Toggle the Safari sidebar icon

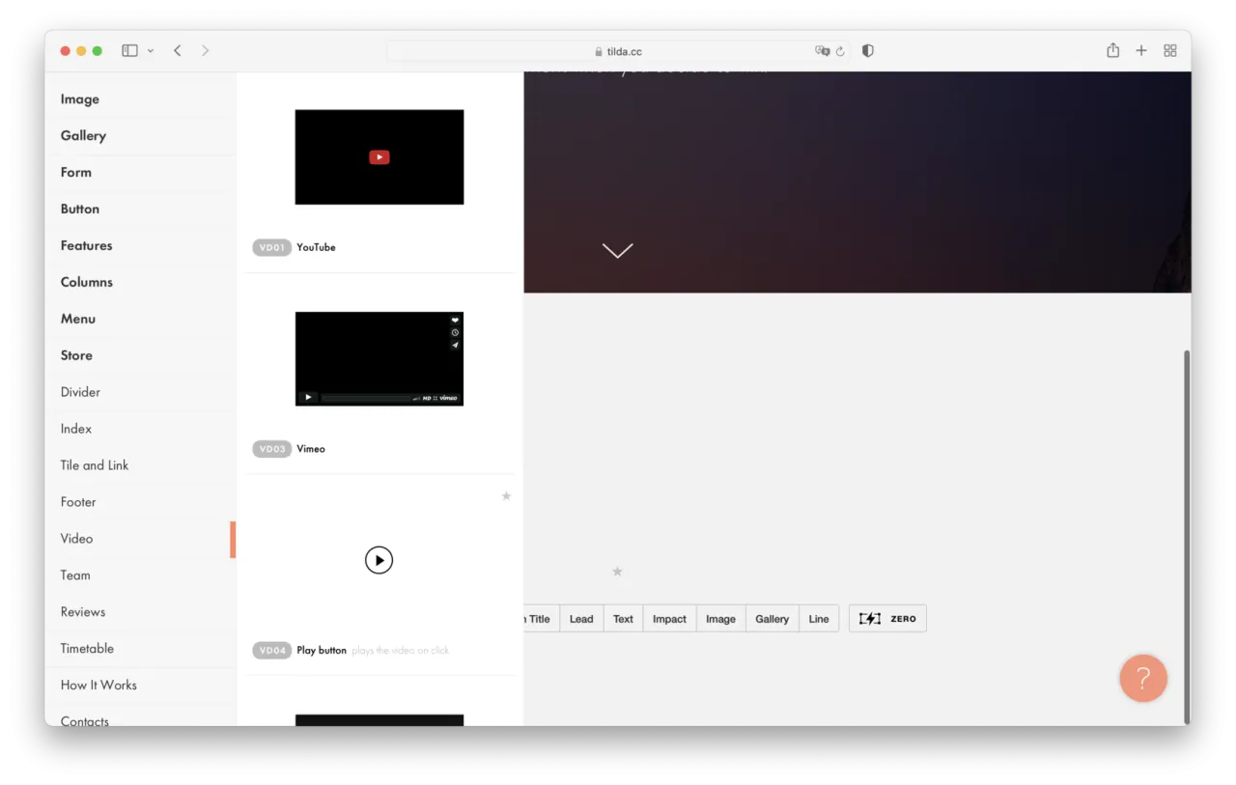[129, 50]
